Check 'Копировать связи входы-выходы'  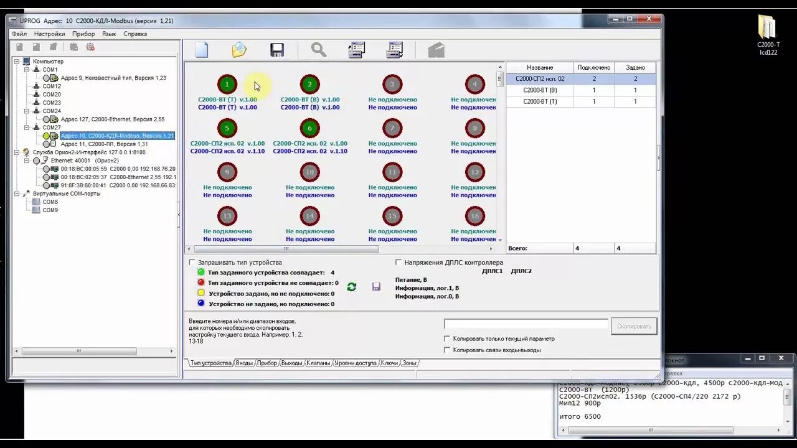point(447,350)
